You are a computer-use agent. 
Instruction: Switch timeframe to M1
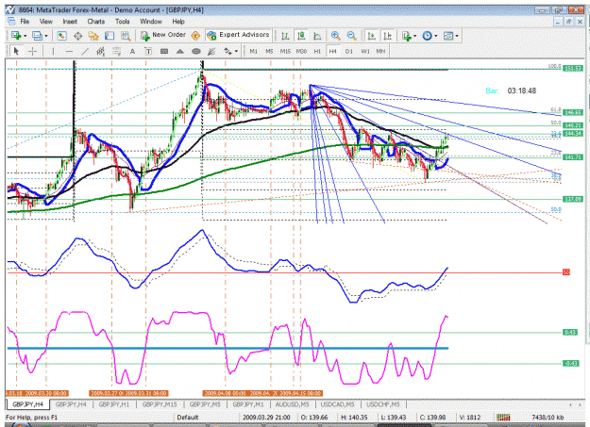(x=254, y=51)
